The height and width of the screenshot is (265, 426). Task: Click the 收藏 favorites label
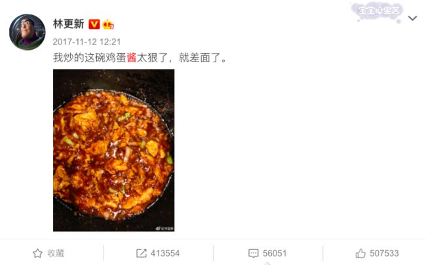point(56,253)
